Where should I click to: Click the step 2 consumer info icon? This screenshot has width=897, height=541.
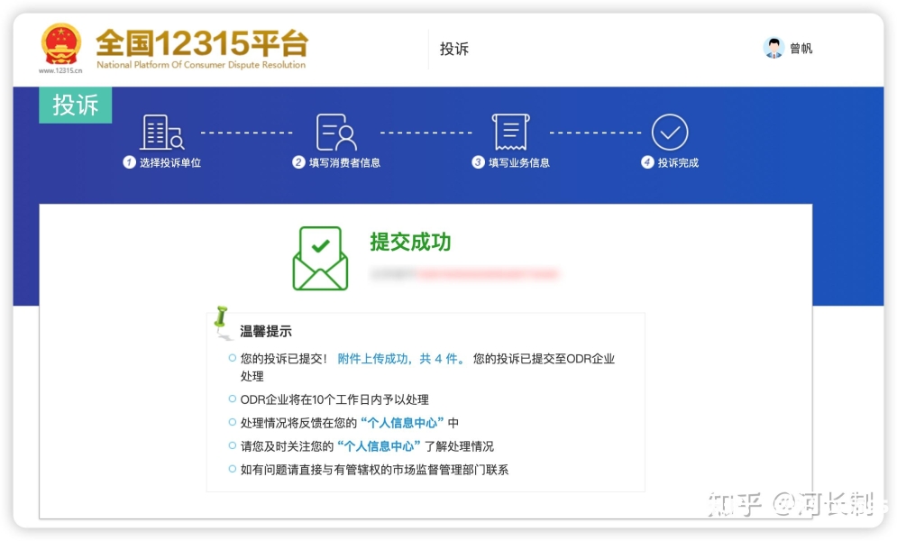click(x=335, y=133)
